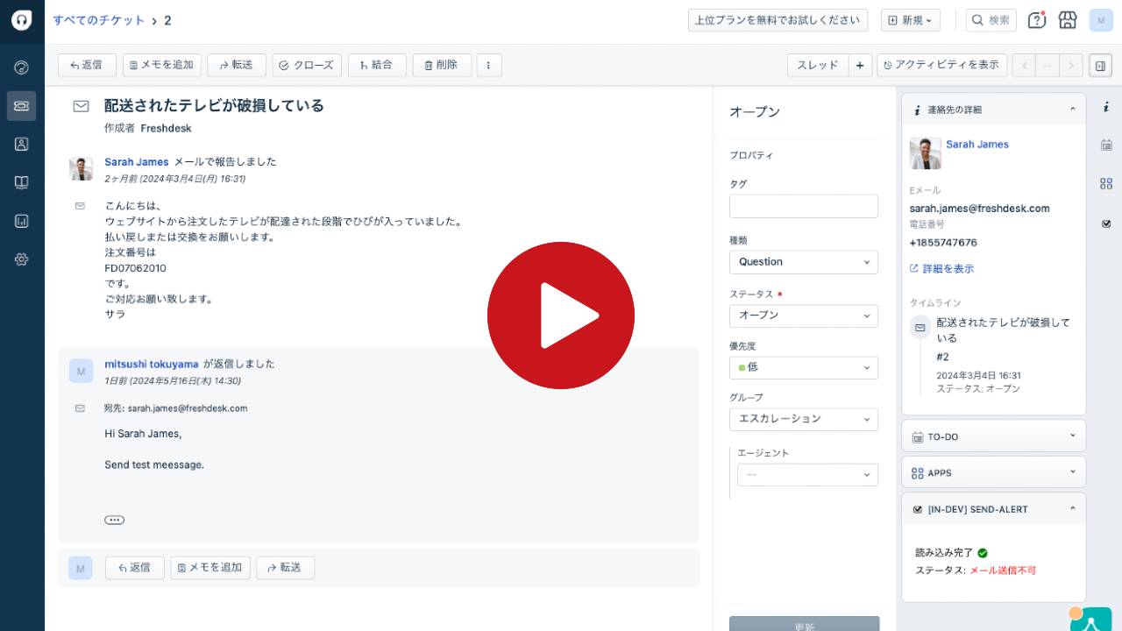Viewport: 1122px width, 631px height.
Task: Open the knowledge base book icon
Action: click(22, 183)
